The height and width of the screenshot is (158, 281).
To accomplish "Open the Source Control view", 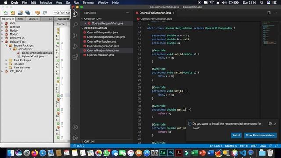I will click(75, 36).
